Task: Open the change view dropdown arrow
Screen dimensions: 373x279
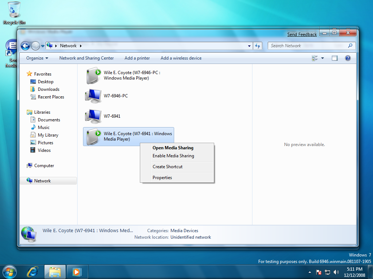Action: [323, 58]
